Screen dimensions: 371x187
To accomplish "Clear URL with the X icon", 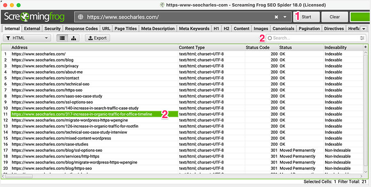I will click(x=276, y=17).
